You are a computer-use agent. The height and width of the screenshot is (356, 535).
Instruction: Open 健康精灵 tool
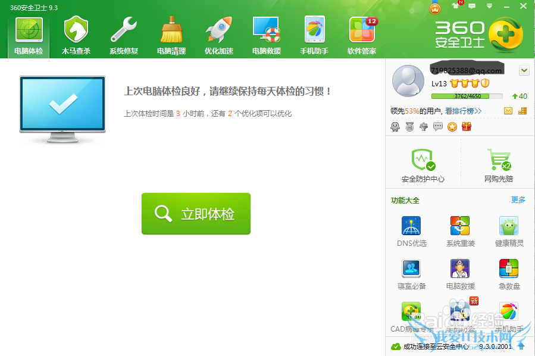(509, 232)
